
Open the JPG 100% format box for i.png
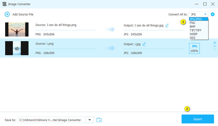[x=194, y=48]
